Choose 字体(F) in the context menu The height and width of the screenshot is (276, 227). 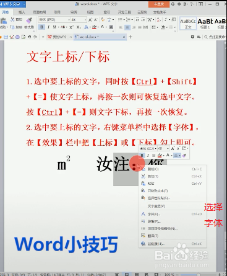pos(172,214)
